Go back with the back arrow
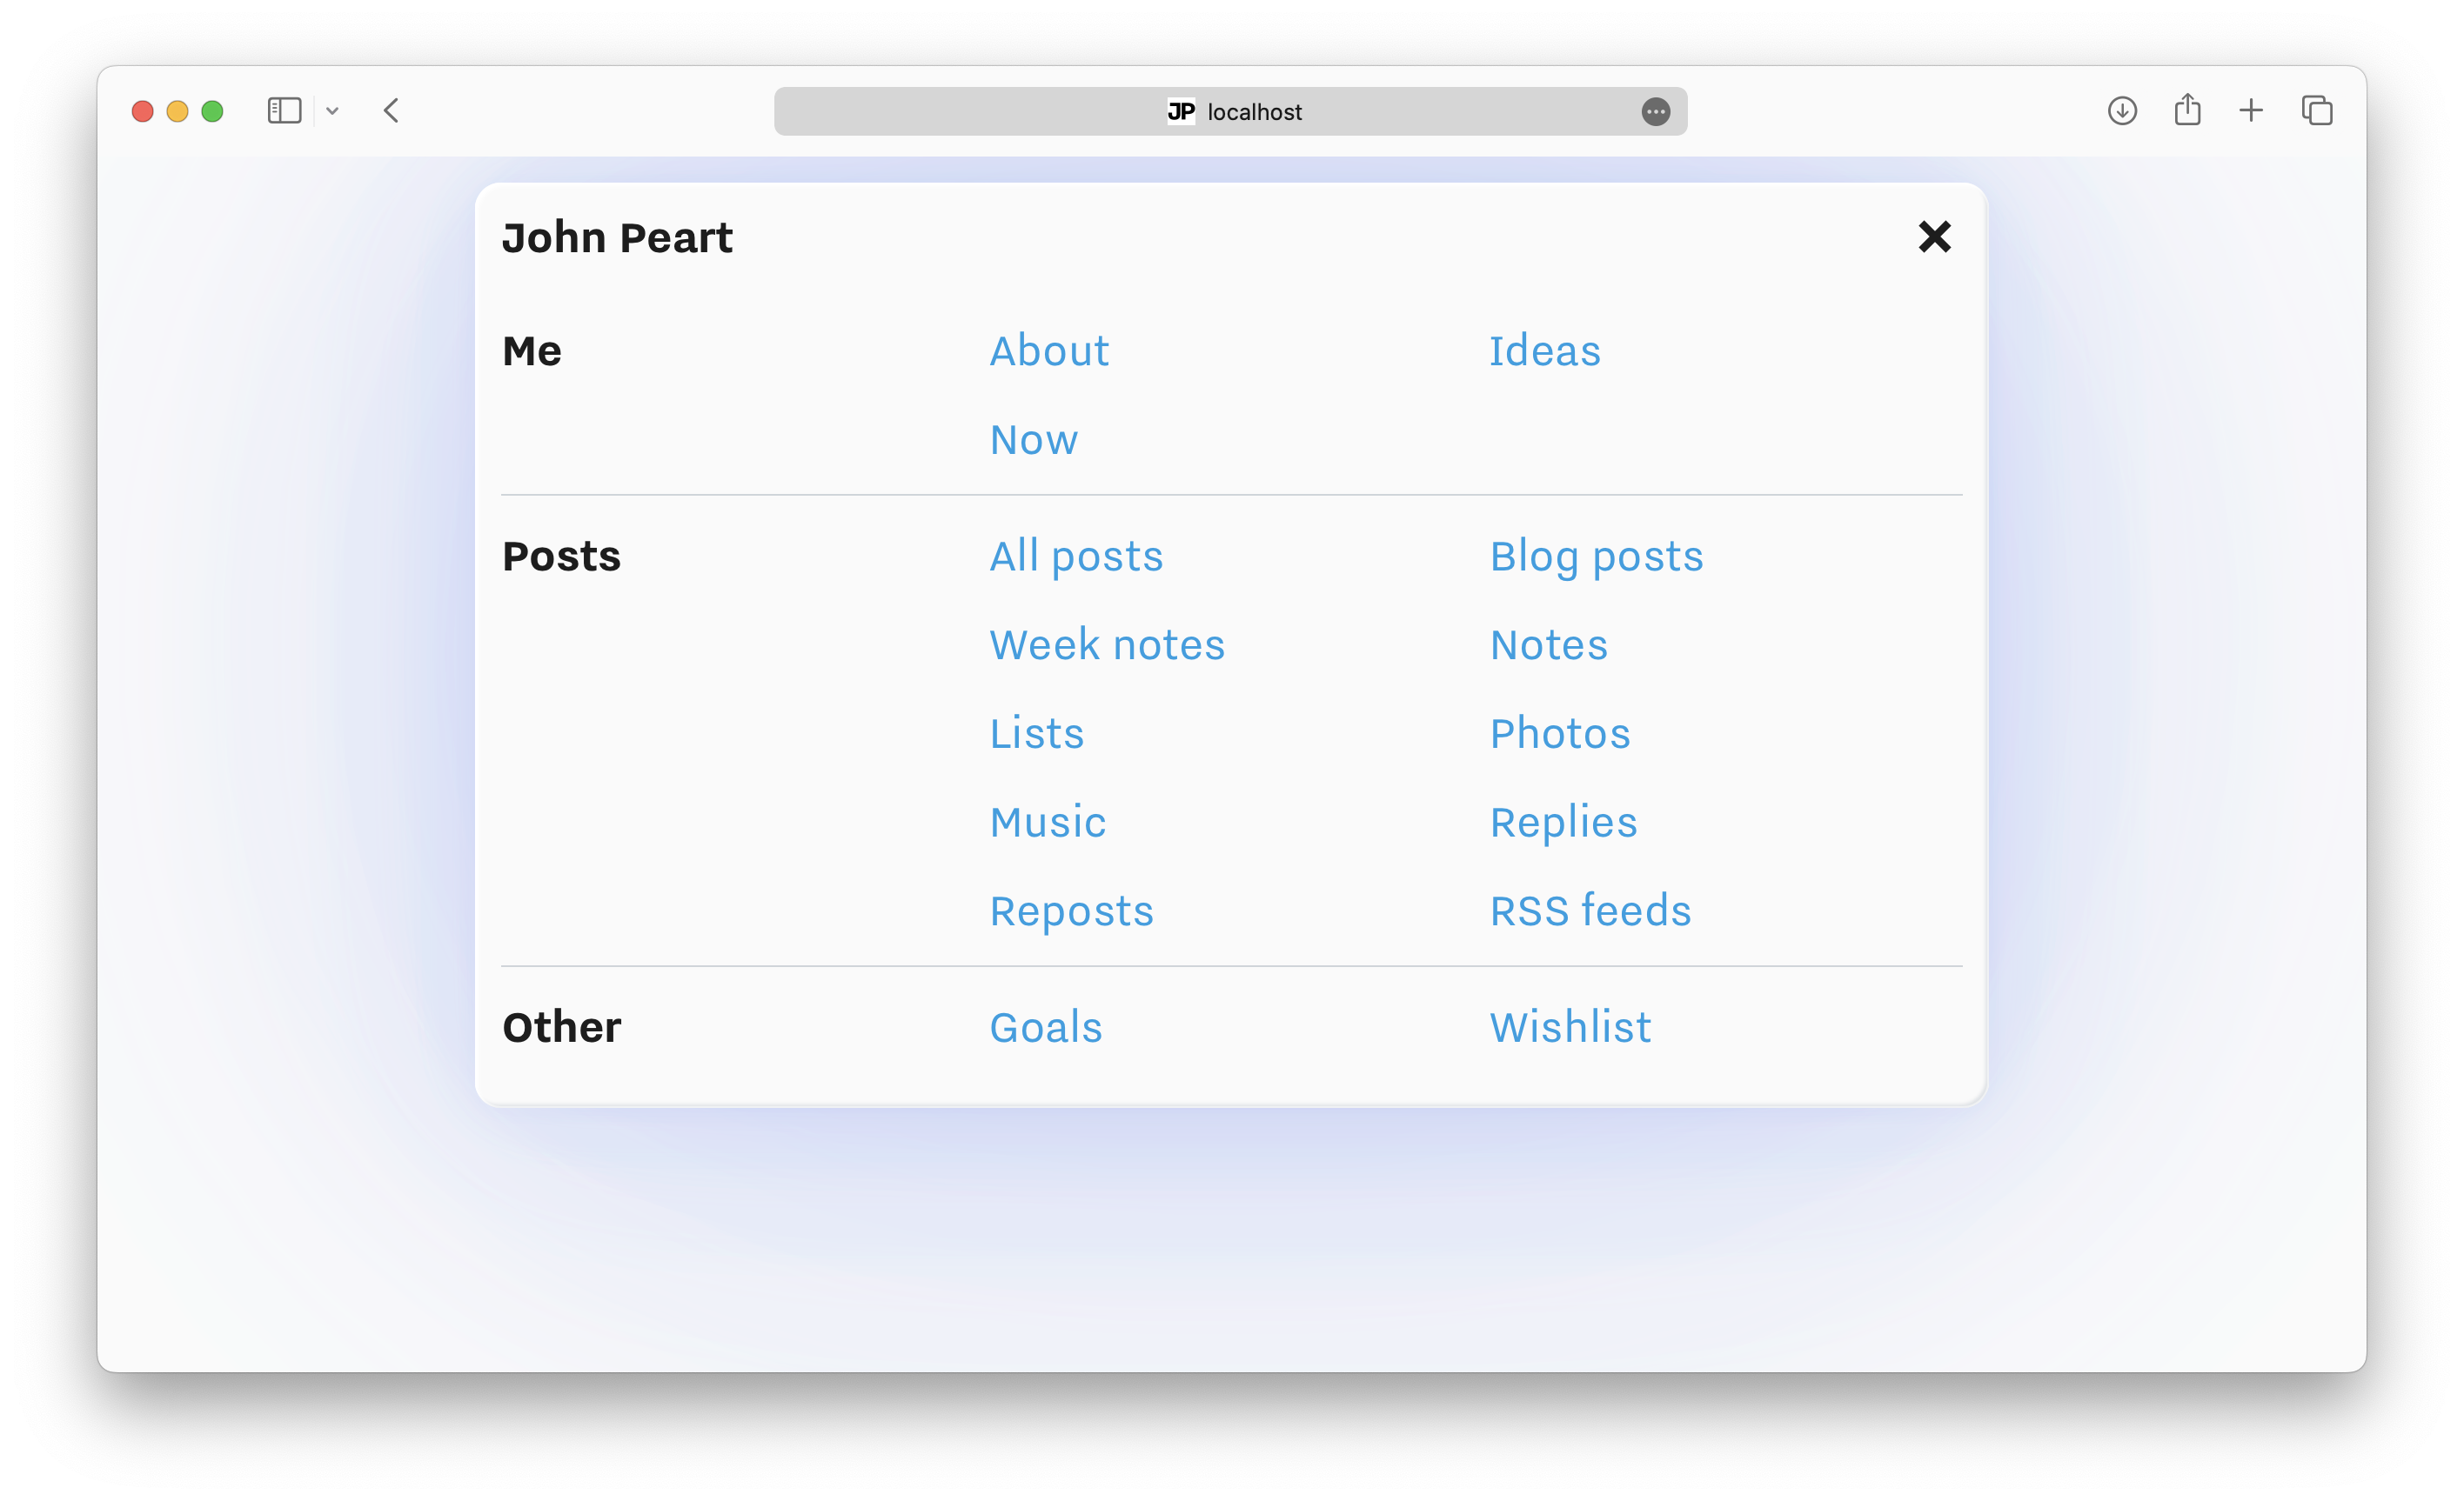The image size is (2464, 1501). [391, 111]
